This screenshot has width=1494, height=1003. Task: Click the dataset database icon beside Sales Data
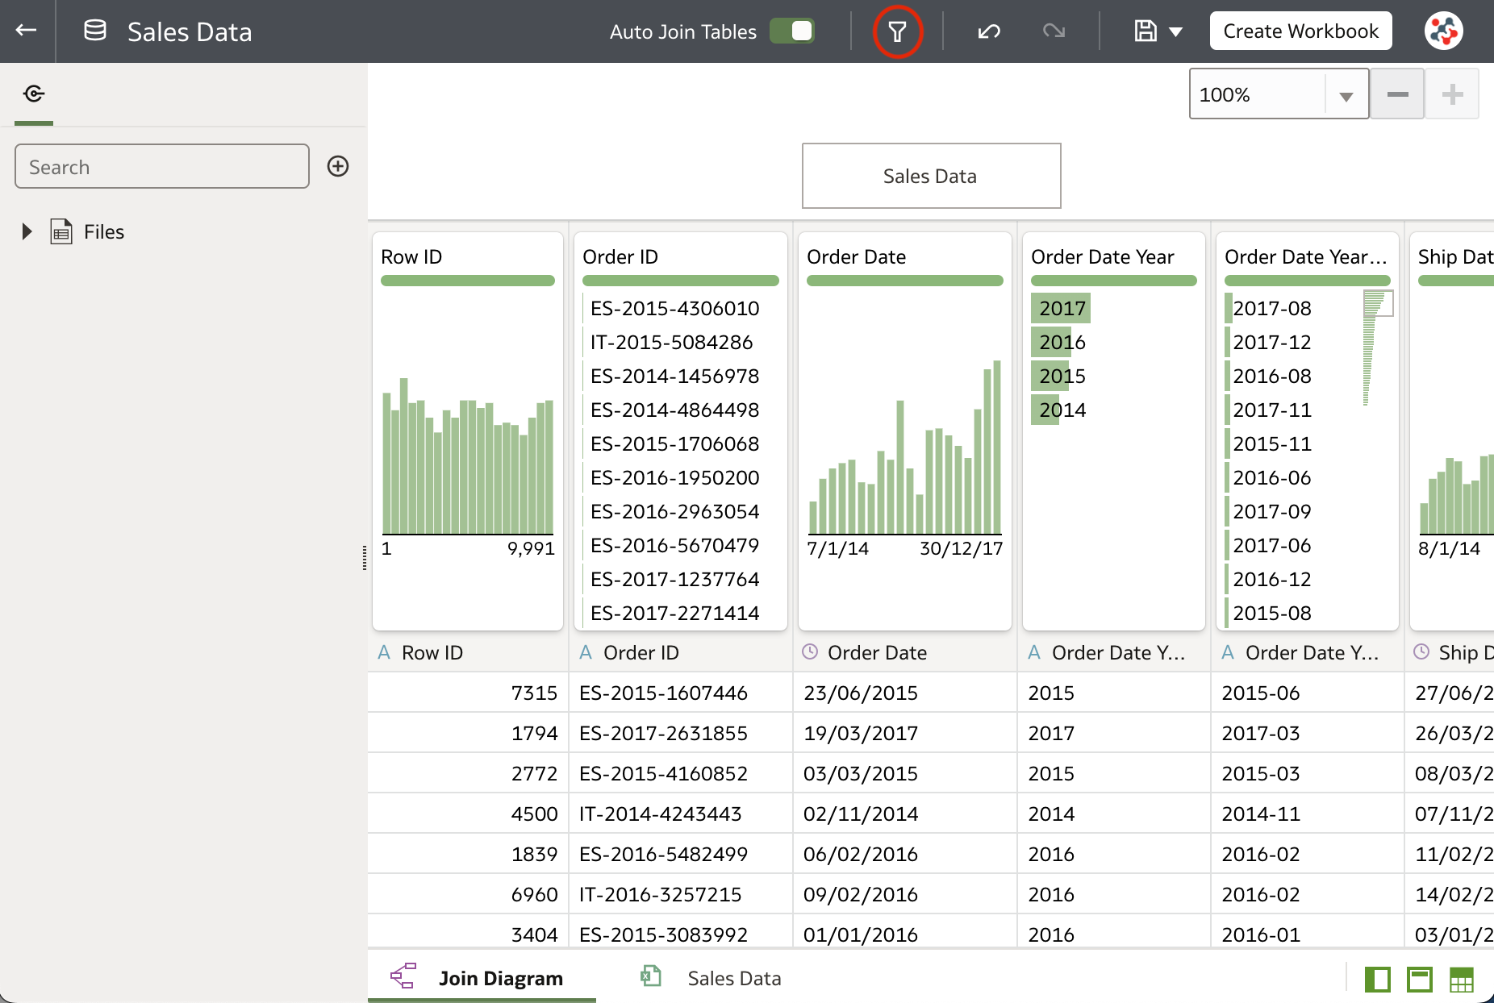click(95, 31)
